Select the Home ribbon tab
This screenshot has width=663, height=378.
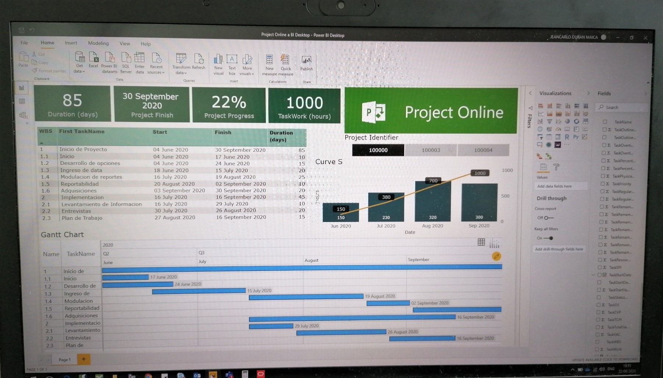47,43
